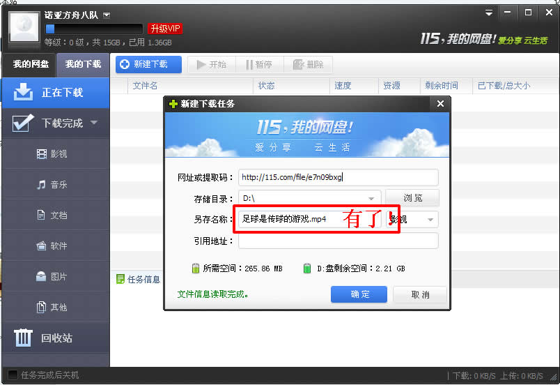
Task: Open the 图片 category
Action: (x=56, y=277)
